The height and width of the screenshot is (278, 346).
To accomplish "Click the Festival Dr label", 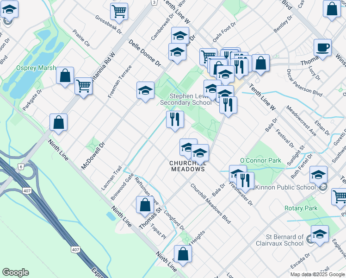I will point(285,139).
